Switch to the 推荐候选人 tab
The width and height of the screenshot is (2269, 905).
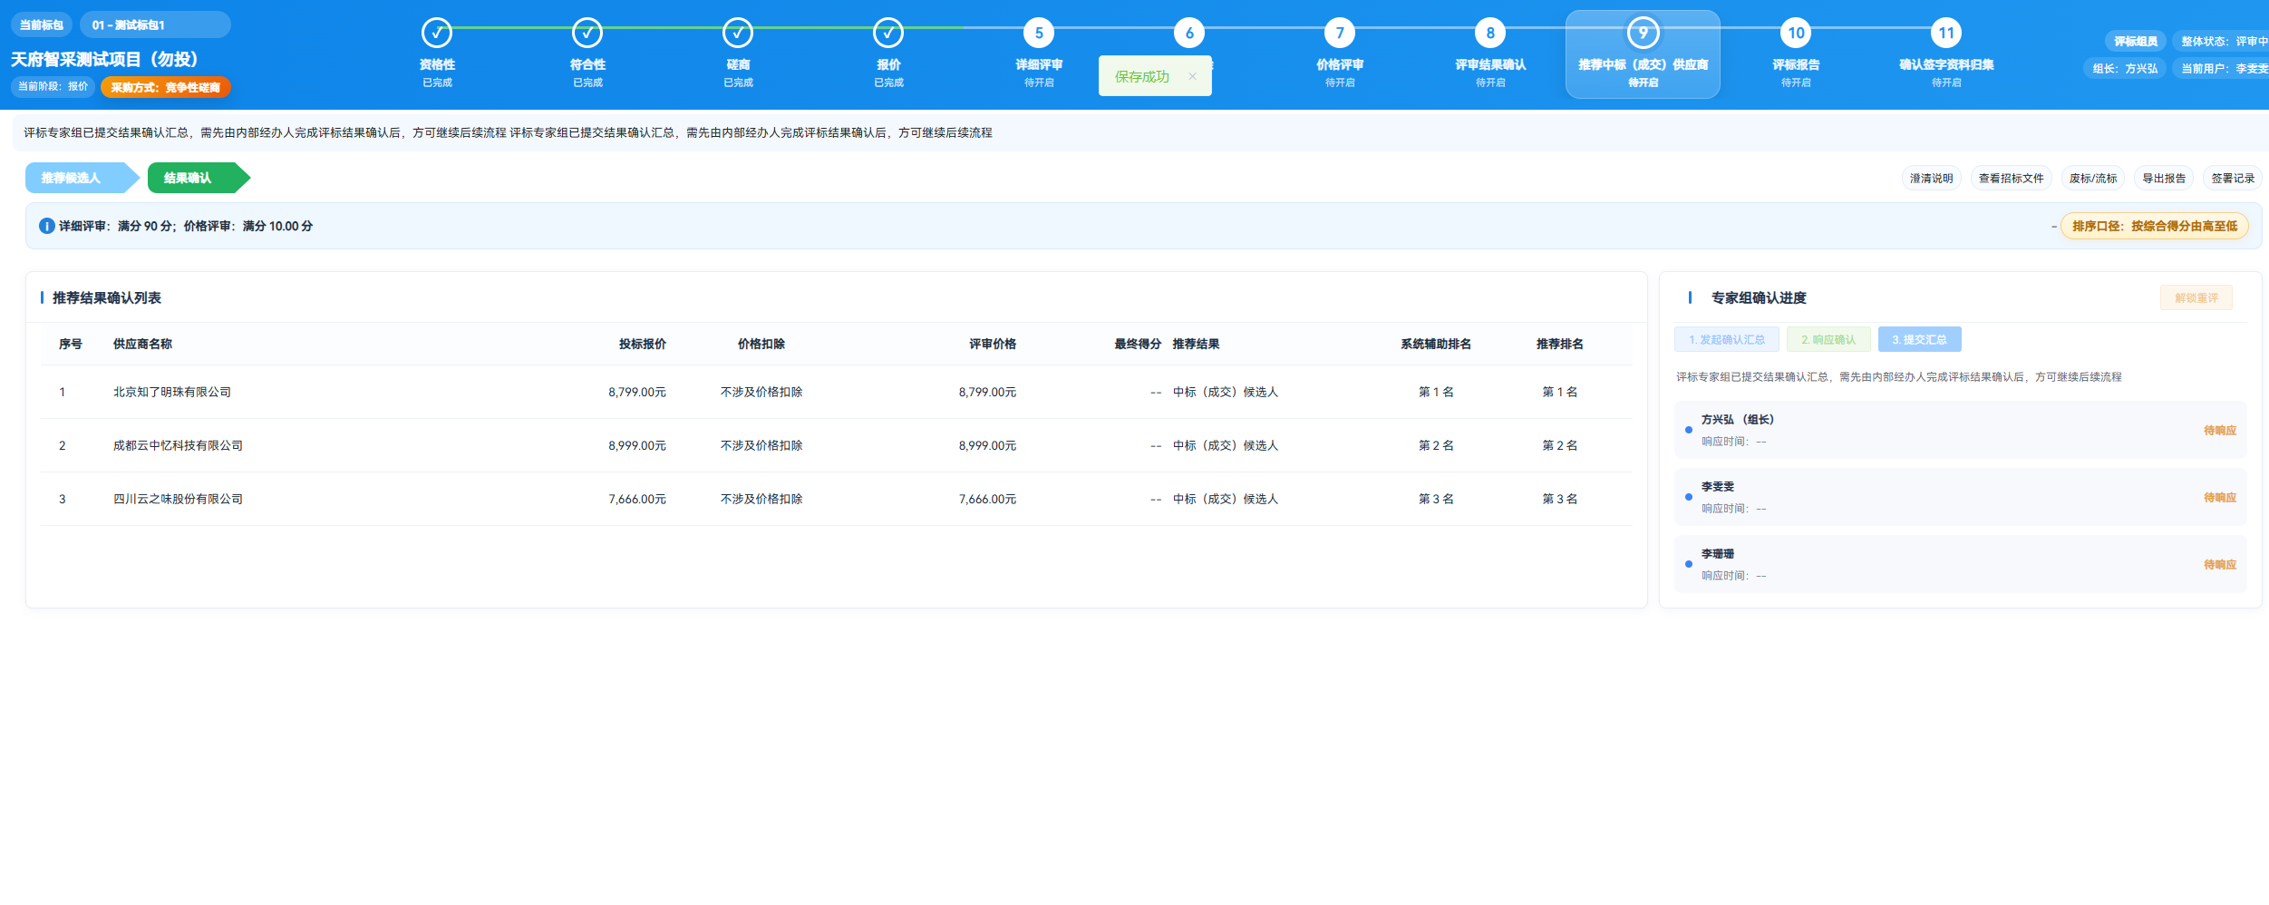pos(82,178)
